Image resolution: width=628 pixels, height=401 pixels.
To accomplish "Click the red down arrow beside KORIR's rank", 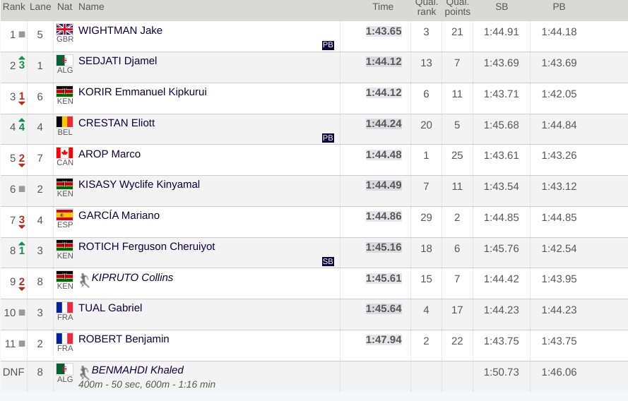I will click(x=22, y=103).
